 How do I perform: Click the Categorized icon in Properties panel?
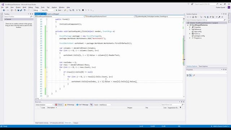point(188,75)
